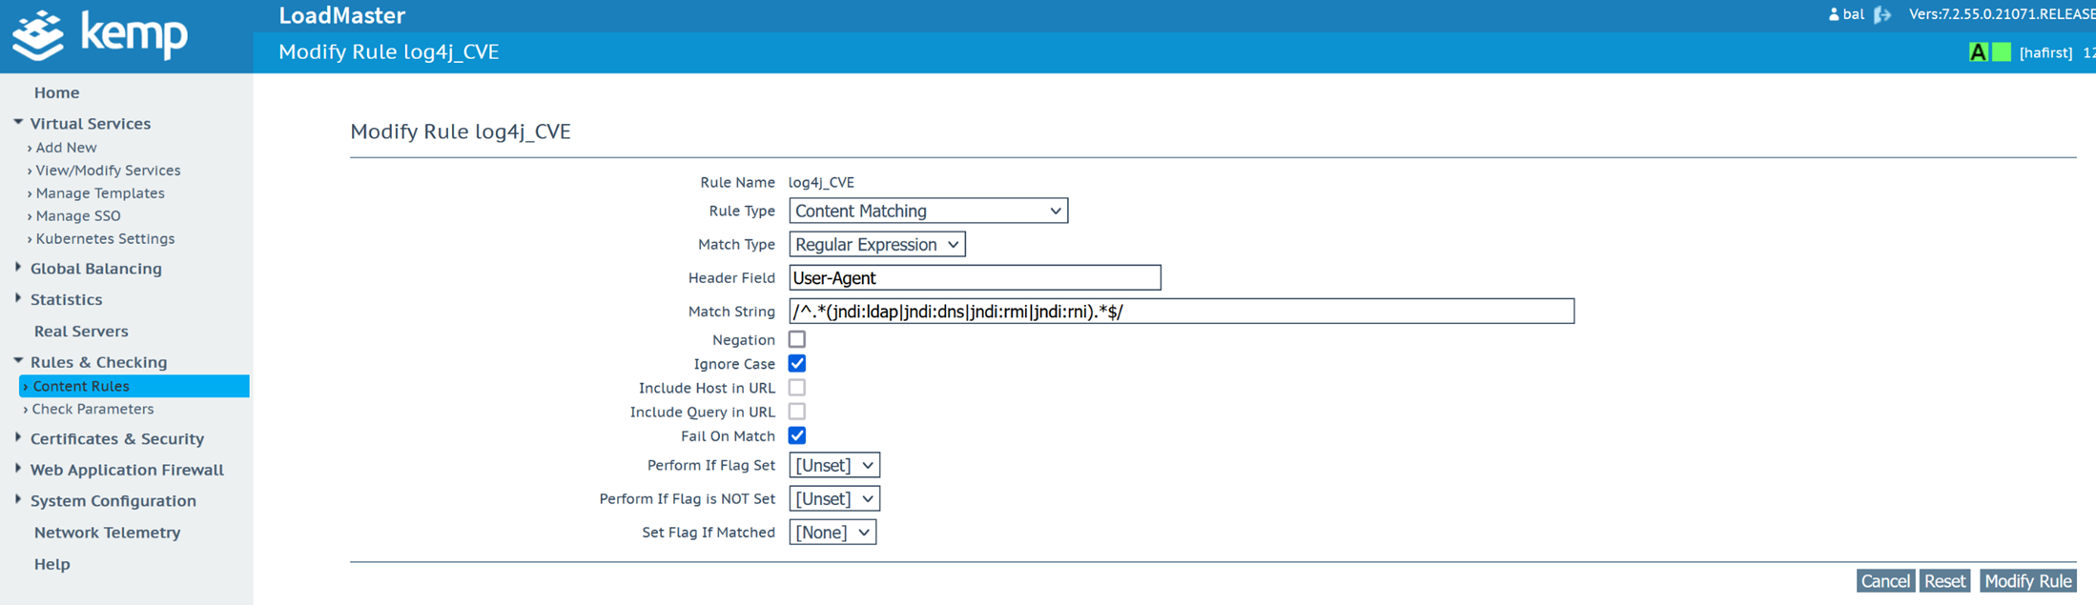Viewport: 2096px width, 605px height.
Task: Open the Rule Type dropdown
Action: point(928,211)
